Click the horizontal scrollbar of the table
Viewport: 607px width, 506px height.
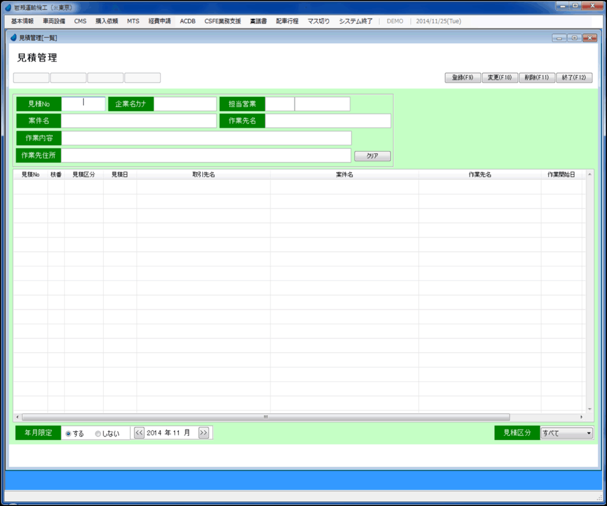pyautogui.click(x=266, y=417)
